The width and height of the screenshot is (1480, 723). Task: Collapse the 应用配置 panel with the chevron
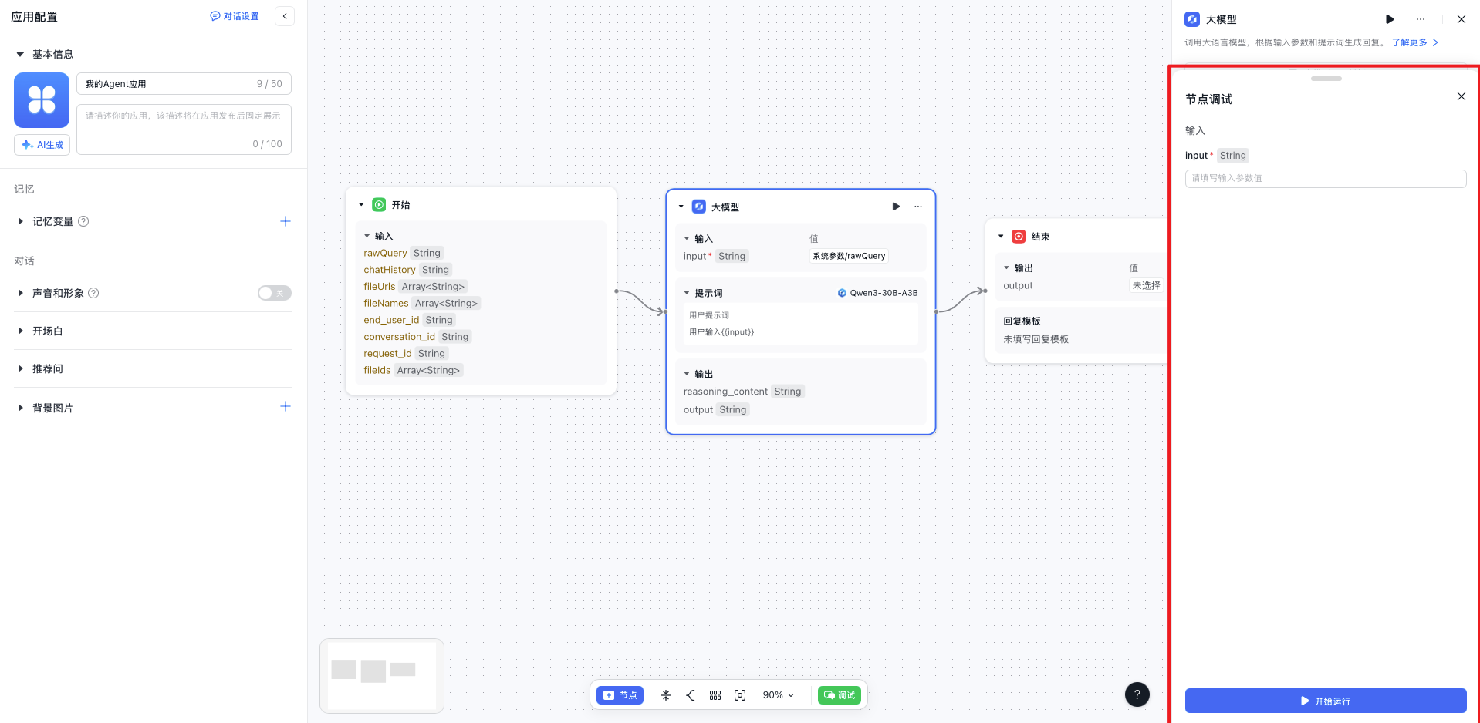[285, 16]
